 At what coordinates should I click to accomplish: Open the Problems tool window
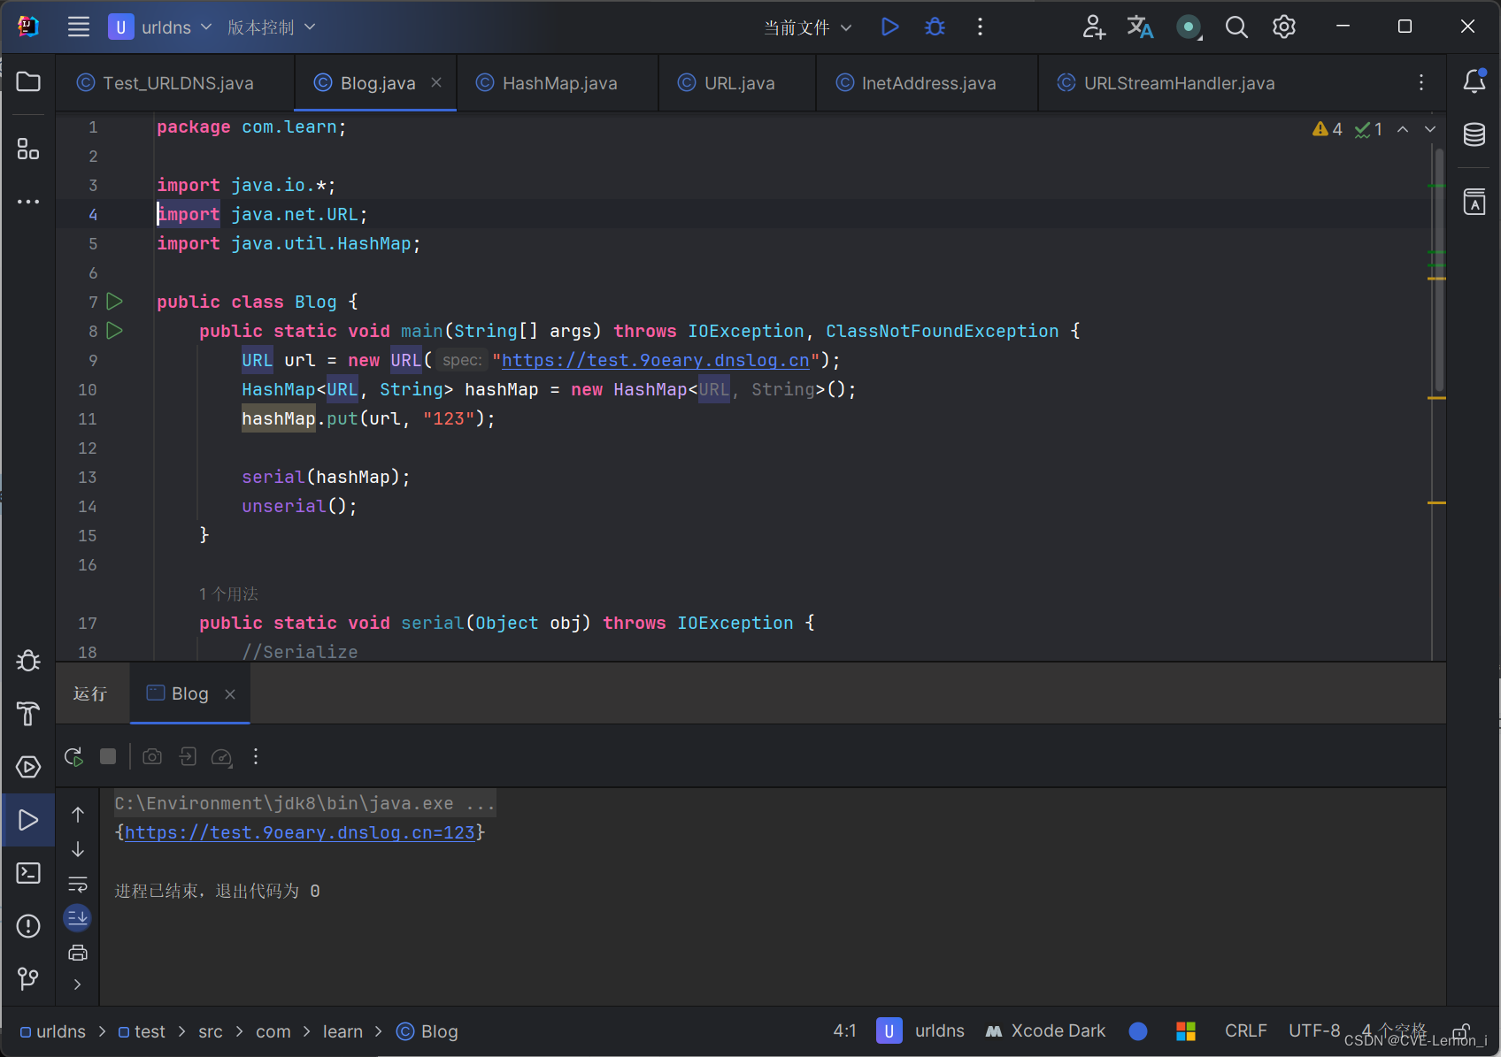[x=28, y=926]
